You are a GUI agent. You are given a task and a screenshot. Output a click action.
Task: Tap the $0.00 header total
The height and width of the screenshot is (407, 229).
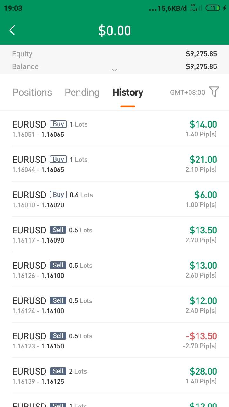(114, 31)
